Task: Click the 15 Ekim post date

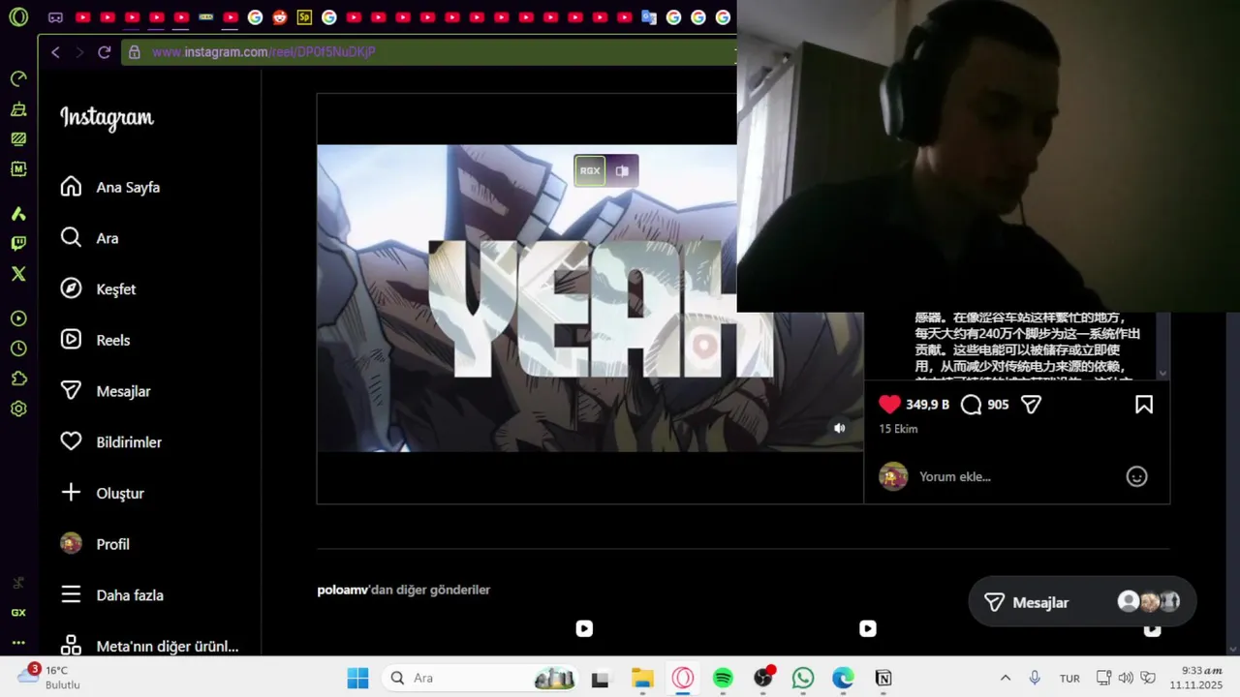Action: 898,429
